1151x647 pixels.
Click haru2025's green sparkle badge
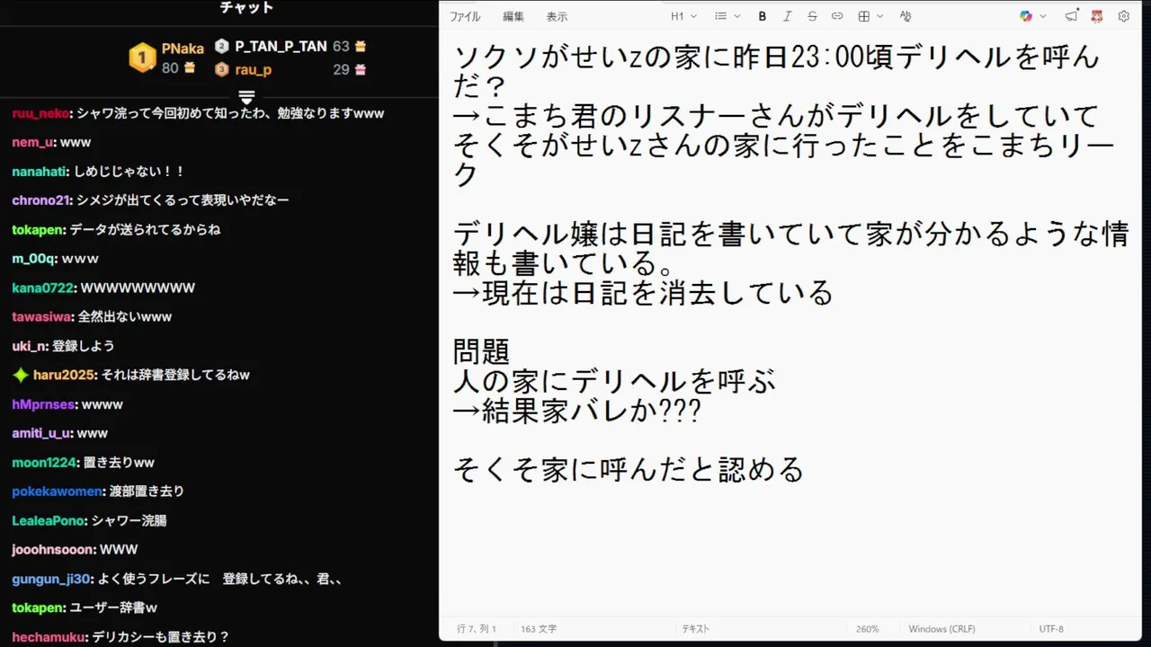click(x=21, y=375)
